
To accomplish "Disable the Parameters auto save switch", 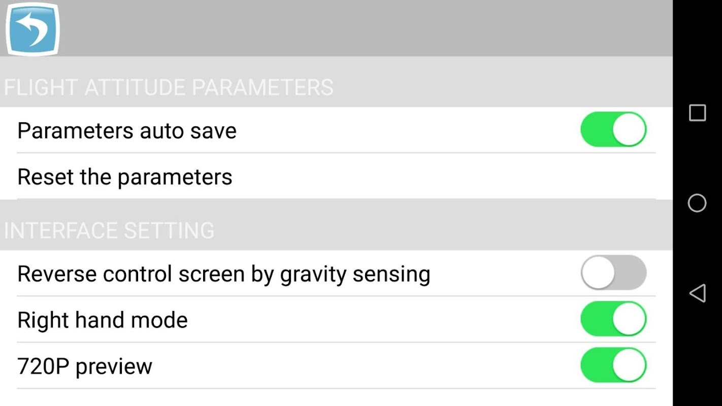I will tap(613, 130).
